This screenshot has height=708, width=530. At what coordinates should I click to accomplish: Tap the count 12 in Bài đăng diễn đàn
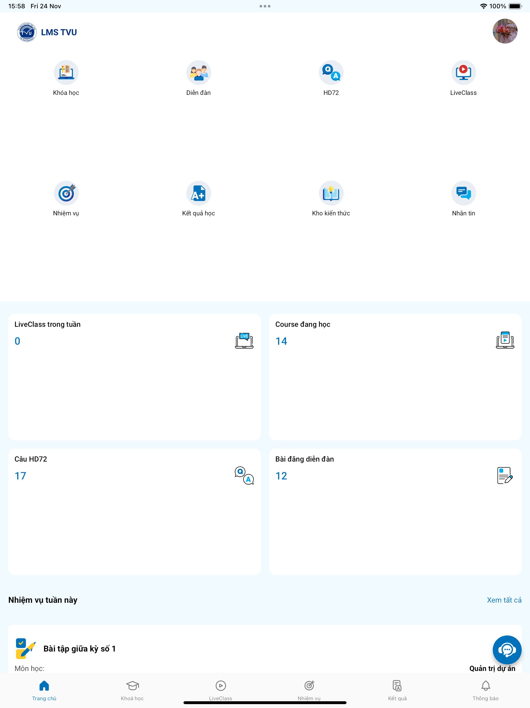pyautogui.click(x=281, y=476)
